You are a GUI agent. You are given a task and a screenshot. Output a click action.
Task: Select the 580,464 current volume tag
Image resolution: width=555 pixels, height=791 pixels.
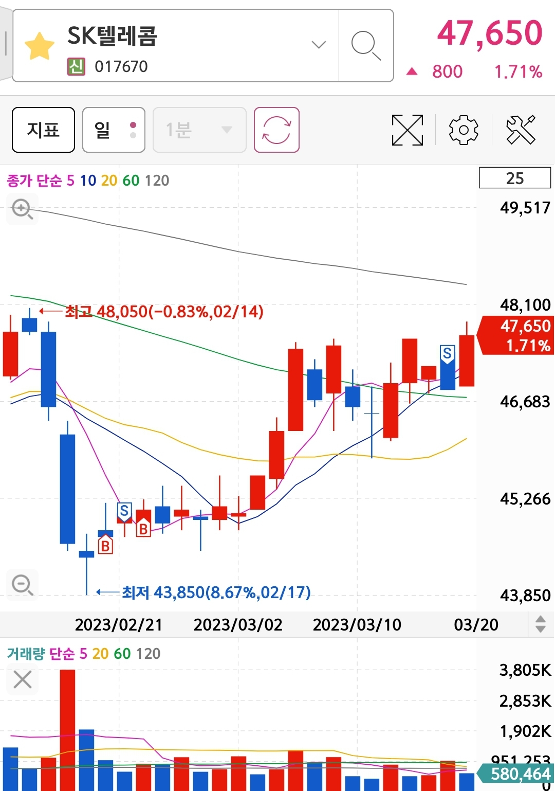pyautogui.click(x=516, y=774)
